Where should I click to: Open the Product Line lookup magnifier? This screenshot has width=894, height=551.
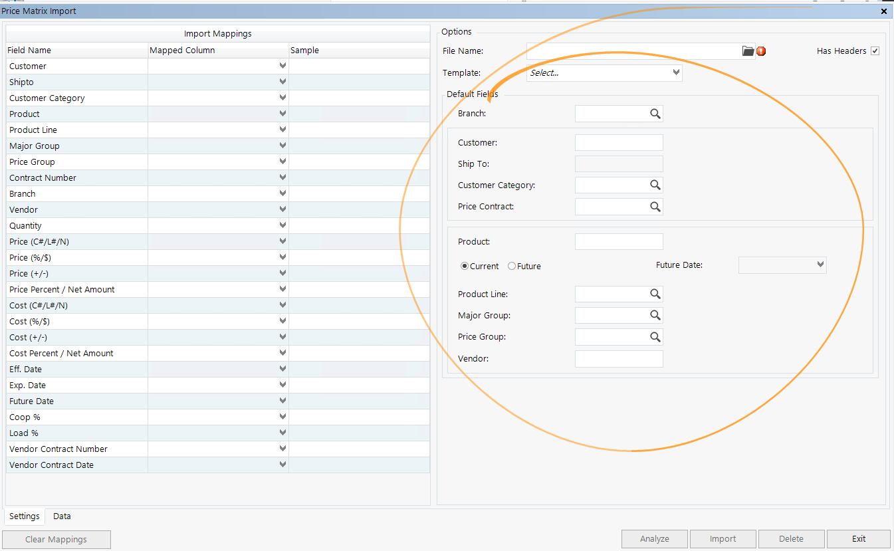click(655, 294)
